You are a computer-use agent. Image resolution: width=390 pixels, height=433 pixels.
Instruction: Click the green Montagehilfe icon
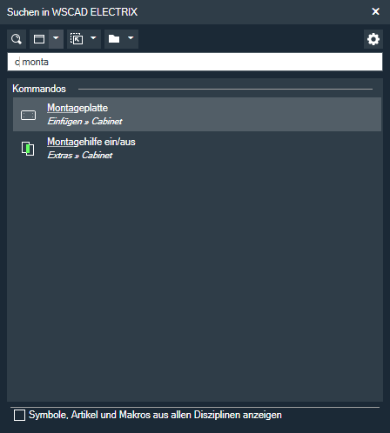(x=28, y=149)
